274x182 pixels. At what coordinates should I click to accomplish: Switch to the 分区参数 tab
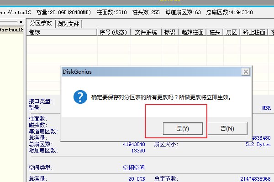41,23
